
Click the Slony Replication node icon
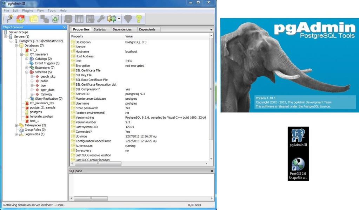32,99
